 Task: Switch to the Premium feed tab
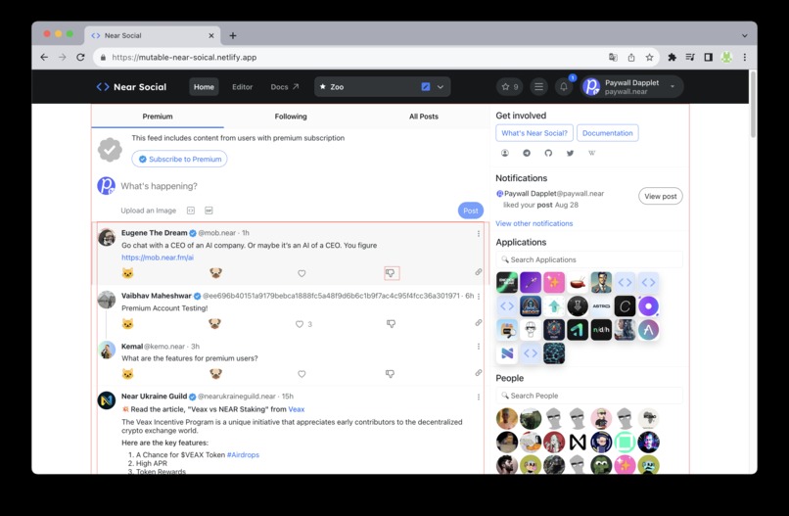pyautogui.click(x=158, y=117)
